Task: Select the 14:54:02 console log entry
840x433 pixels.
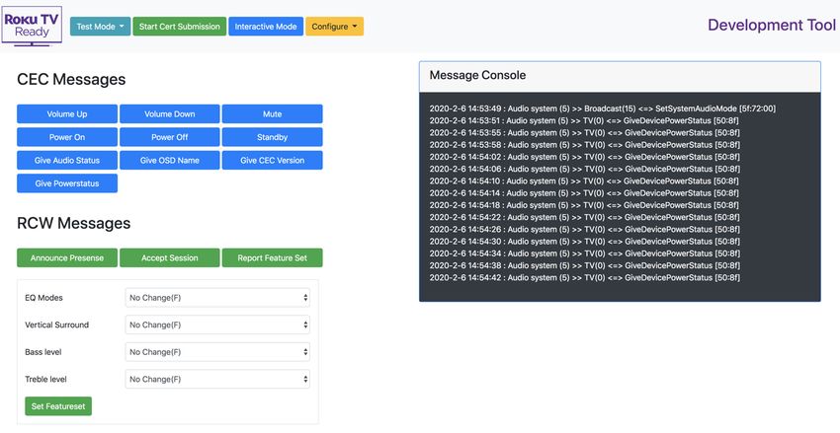Action: (584, 157)
